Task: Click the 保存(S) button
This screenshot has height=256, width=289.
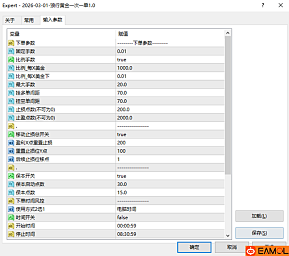Action: (x=259, y=233)
